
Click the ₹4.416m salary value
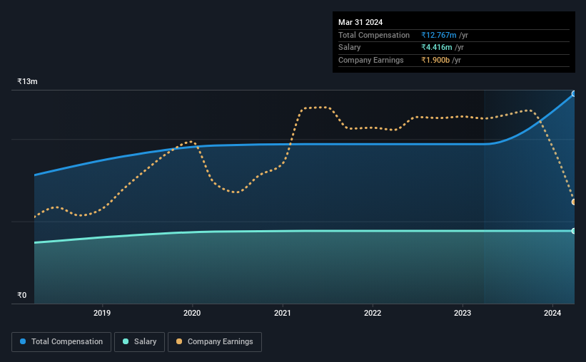click(437, 48)
